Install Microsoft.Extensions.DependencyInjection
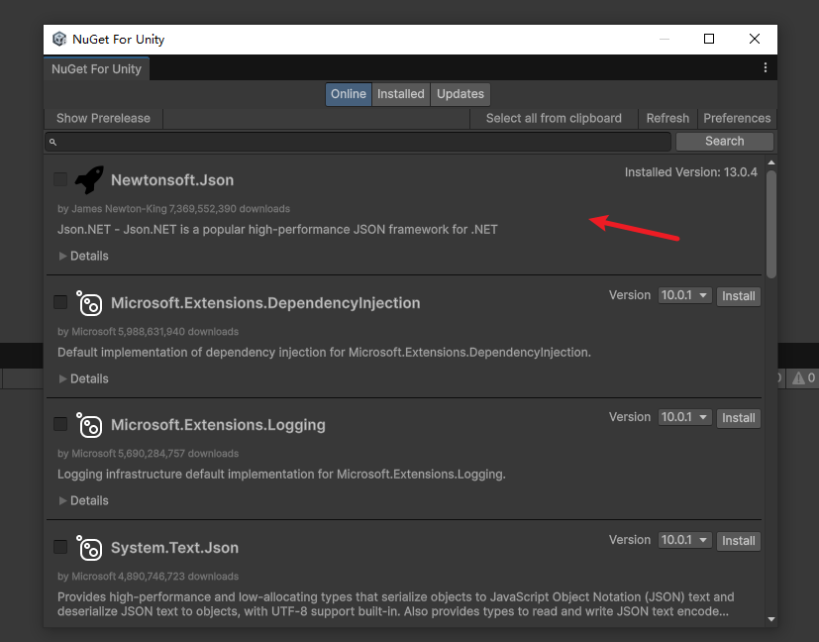 (739, 296)
